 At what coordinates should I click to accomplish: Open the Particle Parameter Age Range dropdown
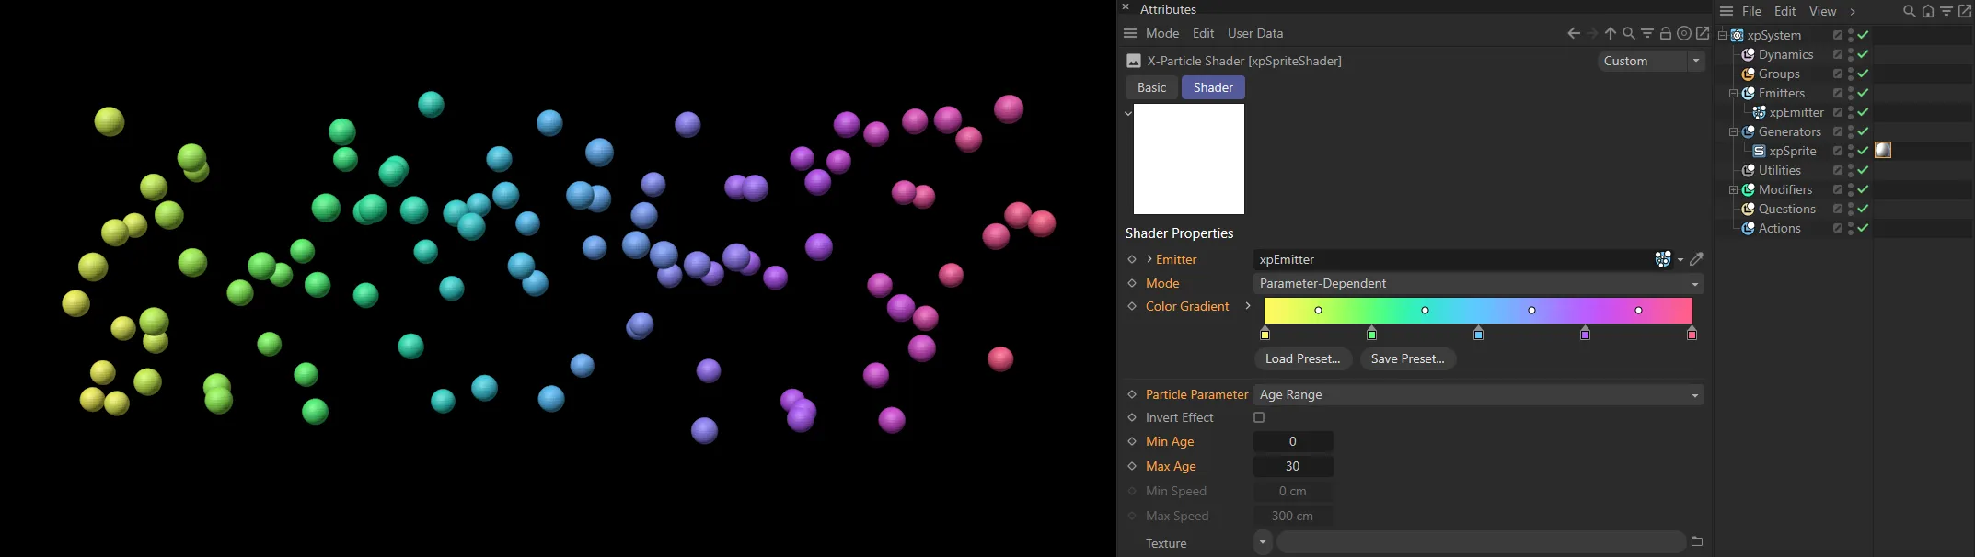tap(1478, 394)
